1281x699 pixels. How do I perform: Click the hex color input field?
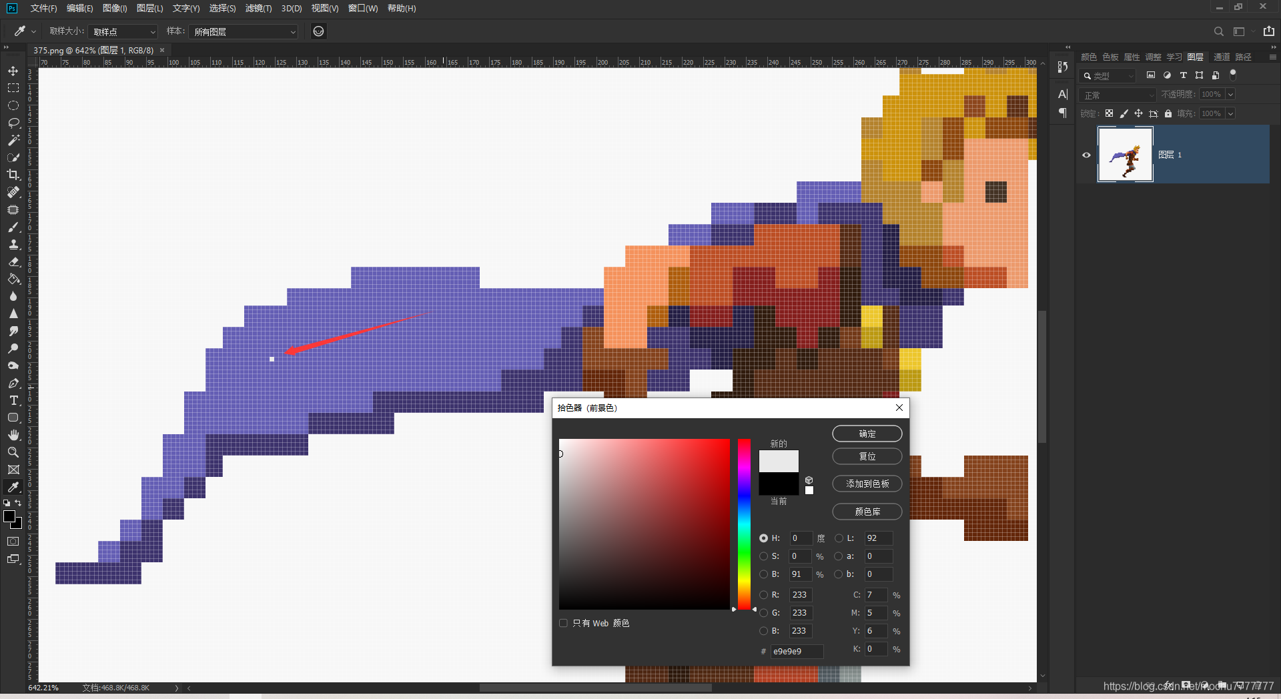[x=797, y=652]
